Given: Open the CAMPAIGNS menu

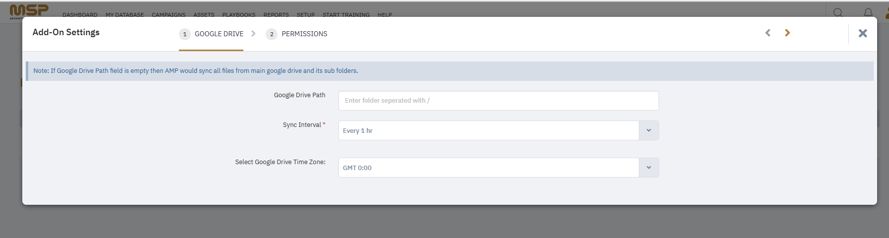Looking at the screenshot, I should pos(168,15).
